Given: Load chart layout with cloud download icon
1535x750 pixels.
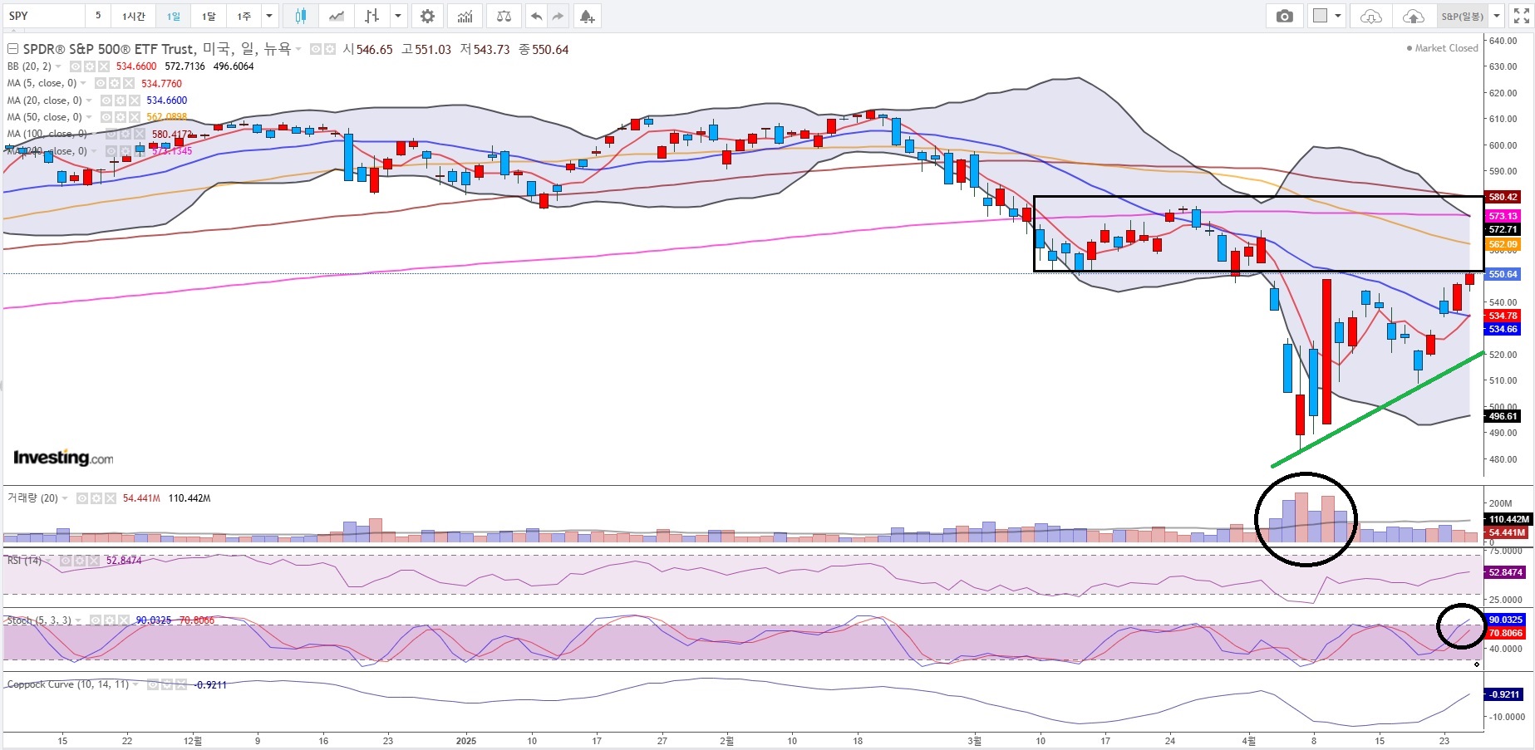Looking at the screenshot, I should (x=1371, y=16).
